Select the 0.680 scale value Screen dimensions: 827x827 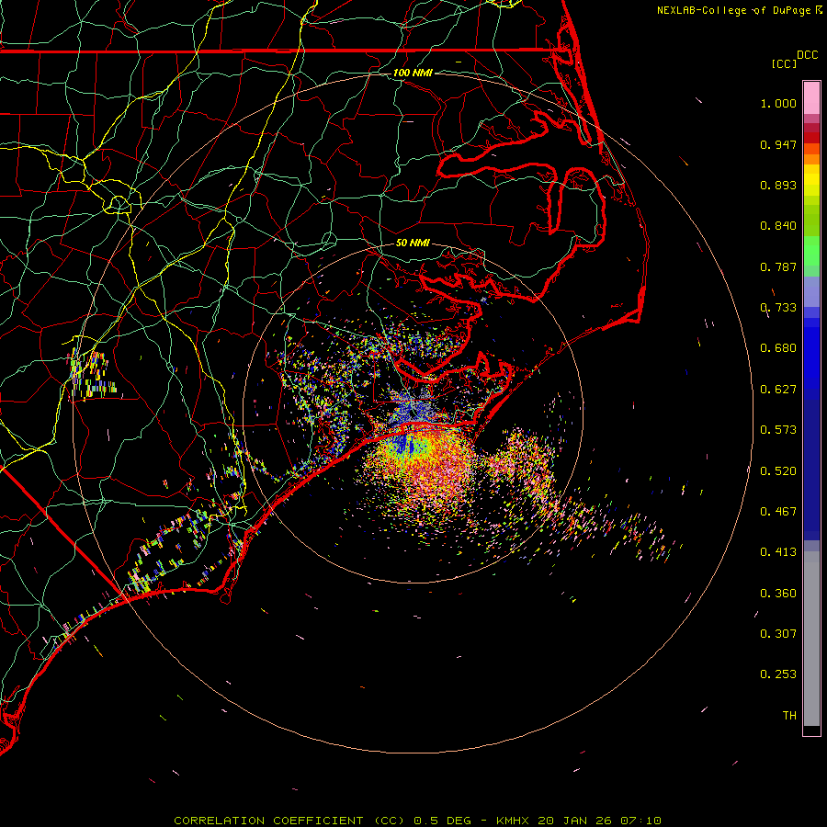(778, 348)
